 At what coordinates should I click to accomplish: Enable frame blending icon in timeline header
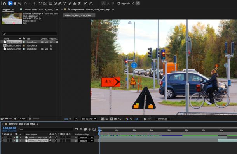(x=85, y=129)
